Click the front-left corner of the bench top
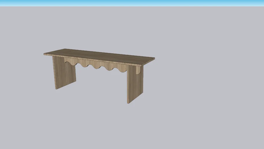This screenshot has width=264, height=149. tap(44, 54)
